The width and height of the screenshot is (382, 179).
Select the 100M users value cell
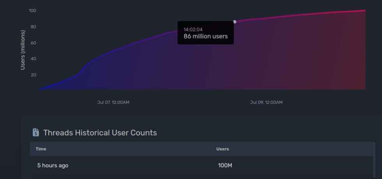pyautogui.click(x=225, y=165)
